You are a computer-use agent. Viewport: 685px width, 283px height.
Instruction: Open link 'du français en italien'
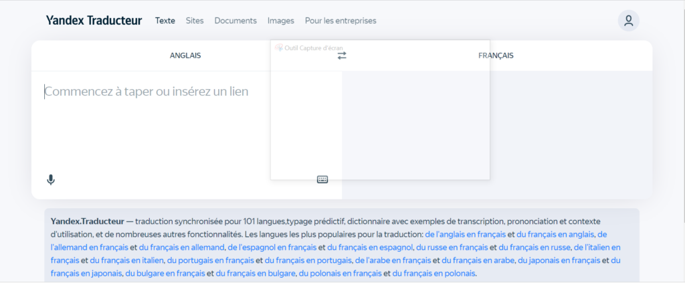pyautogui.click(x=126, y=260)
